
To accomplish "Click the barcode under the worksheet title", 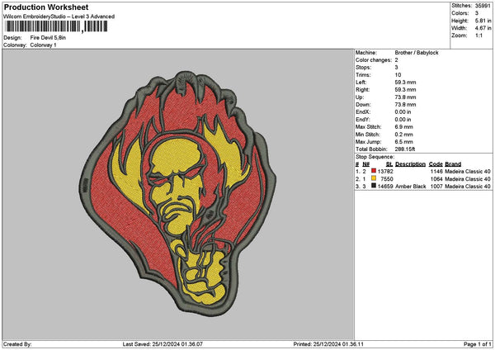I will coord(56,26).
